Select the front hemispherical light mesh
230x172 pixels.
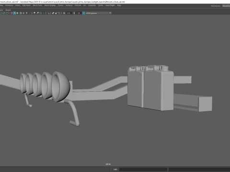(x=61, y=87)
